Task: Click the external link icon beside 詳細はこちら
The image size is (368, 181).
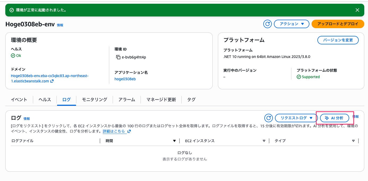Action: pyautogui.click(x=129, y=131)
